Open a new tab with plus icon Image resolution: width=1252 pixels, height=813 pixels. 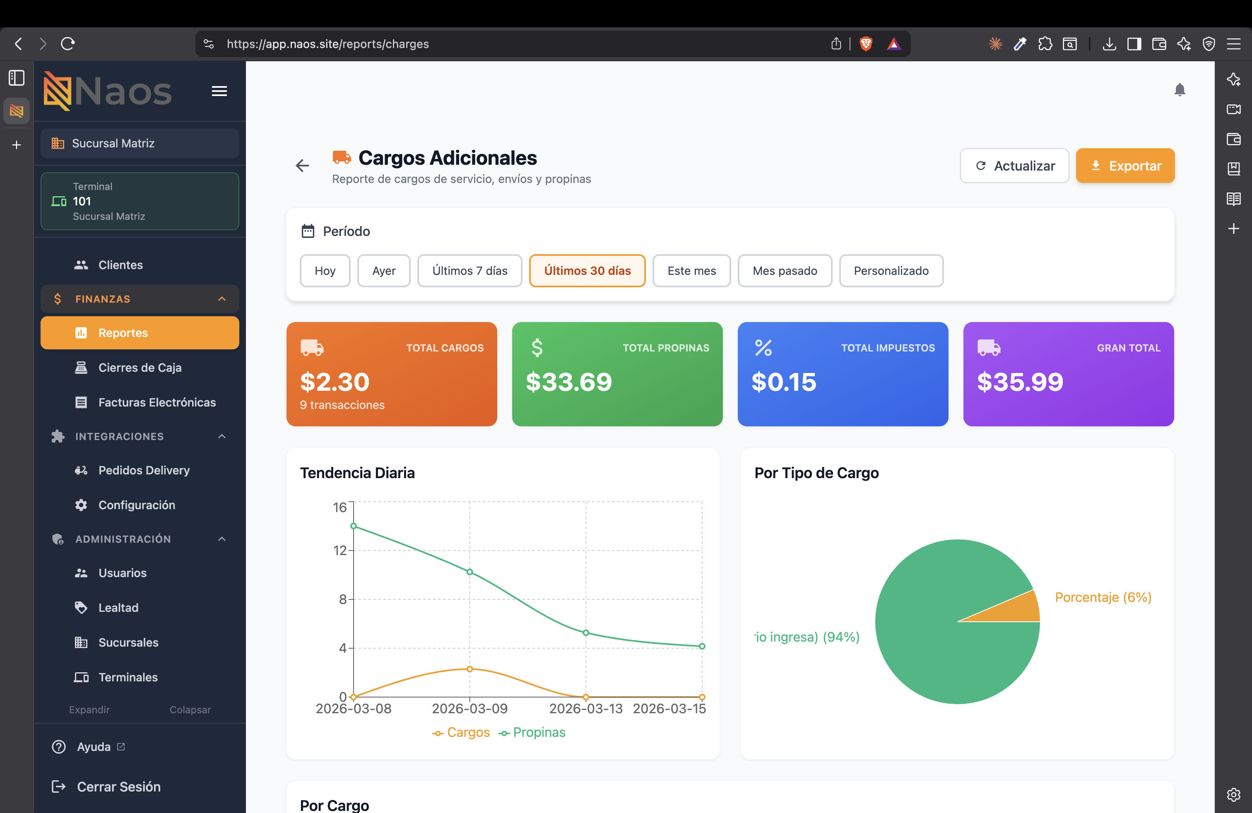tap(16, 144)
